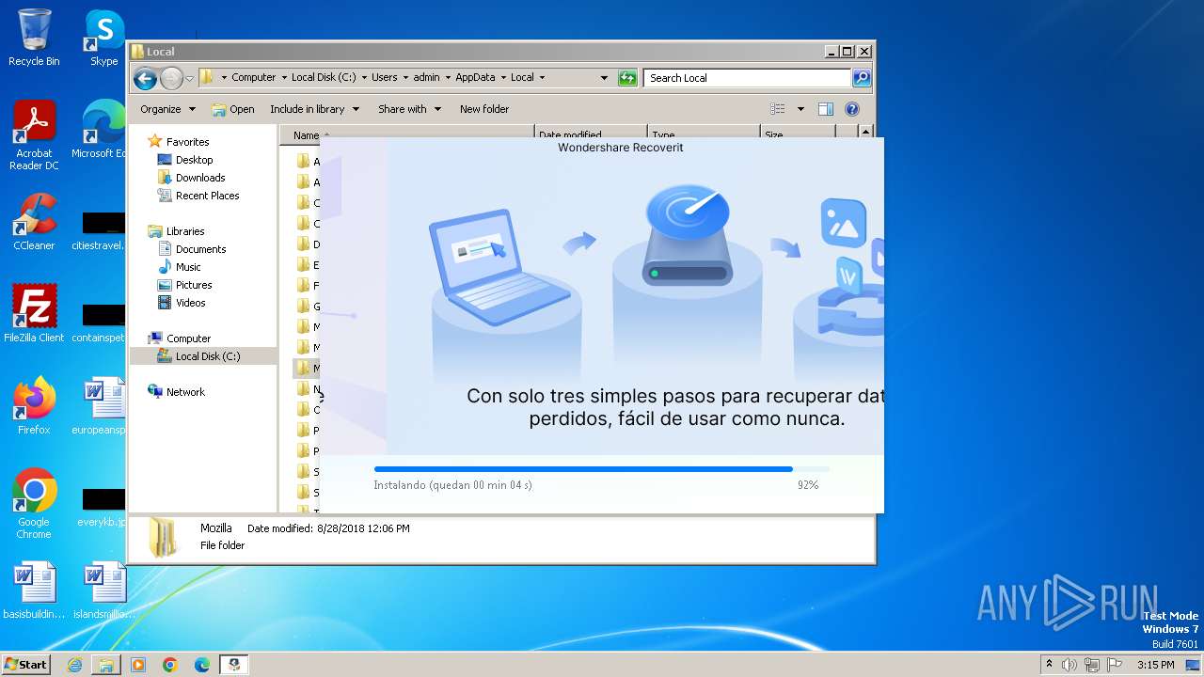Launch Google Chrome desktop shortcut
Viewport: 1204px width, 677px height.
click(34, 504)
